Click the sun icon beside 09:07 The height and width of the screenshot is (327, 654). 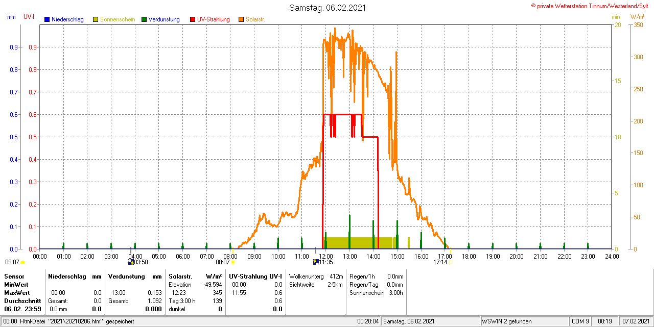click(22, 262)
